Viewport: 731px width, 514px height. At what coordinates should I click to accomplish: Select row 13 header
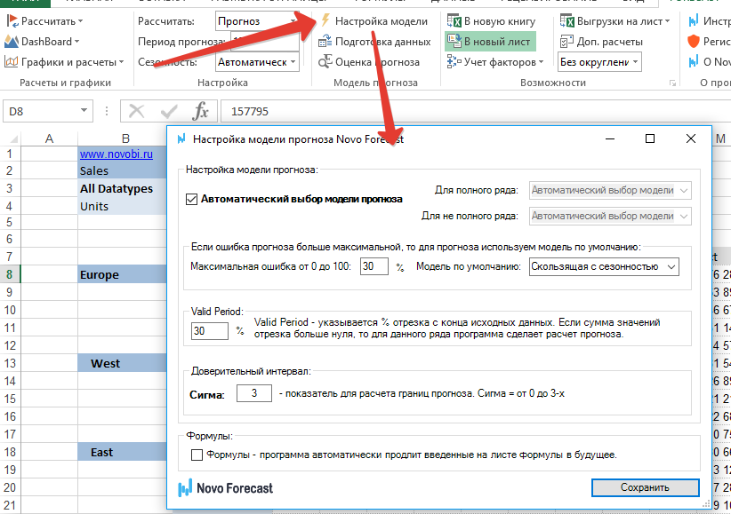pyautogui.click(x=10, y=363)
